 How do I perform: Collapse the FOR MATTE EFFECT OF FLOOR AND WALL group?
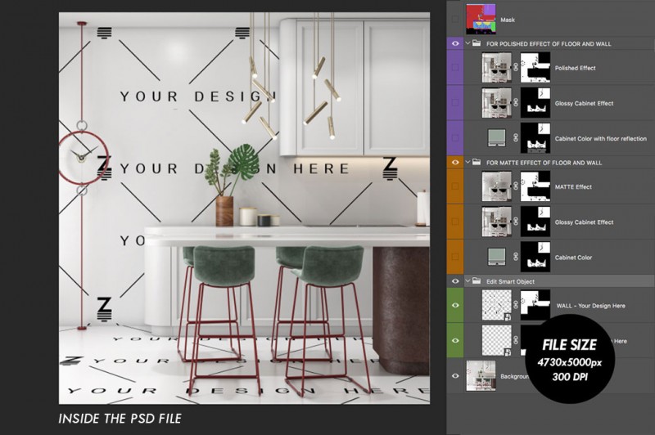coord(468,162)
